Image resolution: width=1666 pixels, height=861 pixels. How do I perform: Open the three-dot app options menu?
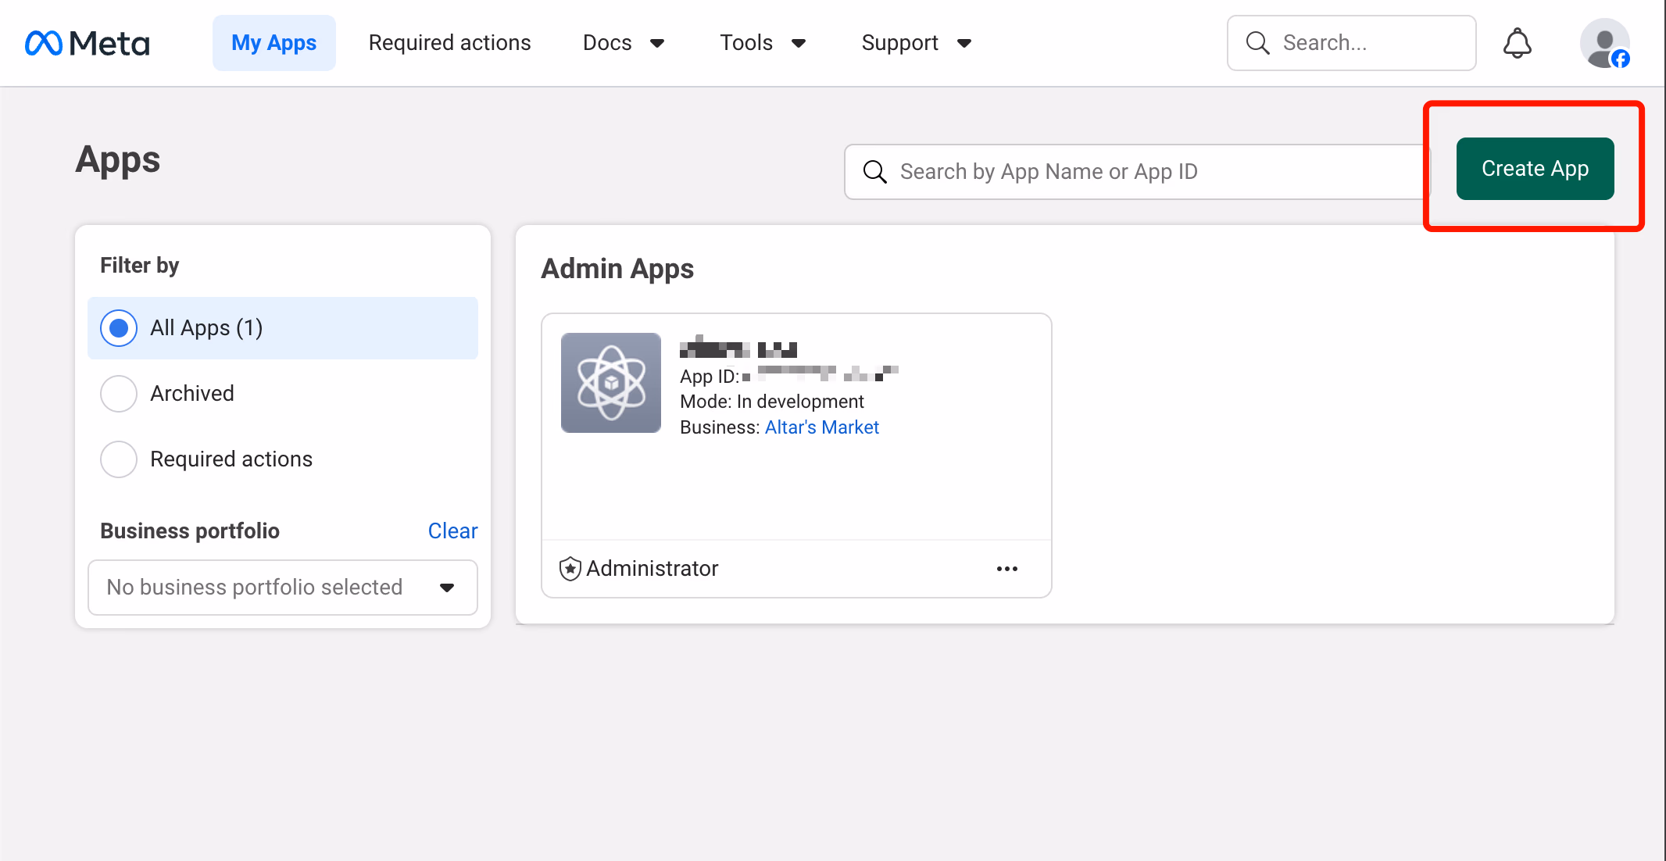(x=1006, y=569)
